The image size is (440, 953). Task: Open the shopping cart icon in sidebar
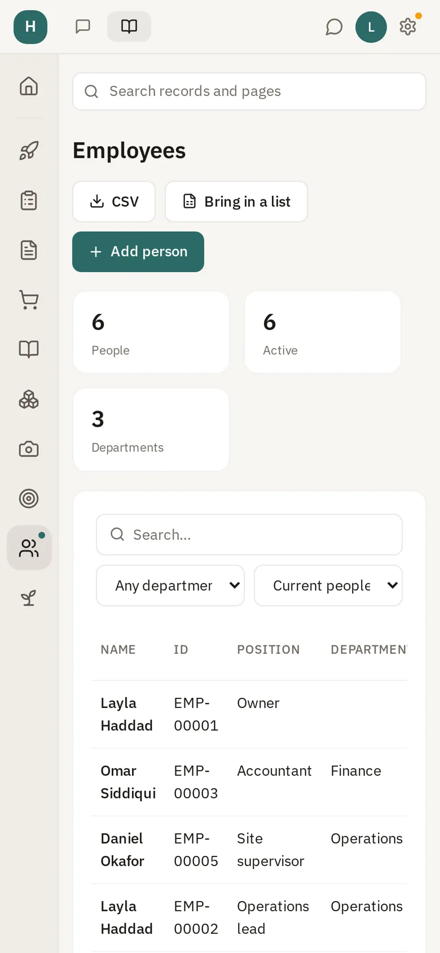[29, 300]
